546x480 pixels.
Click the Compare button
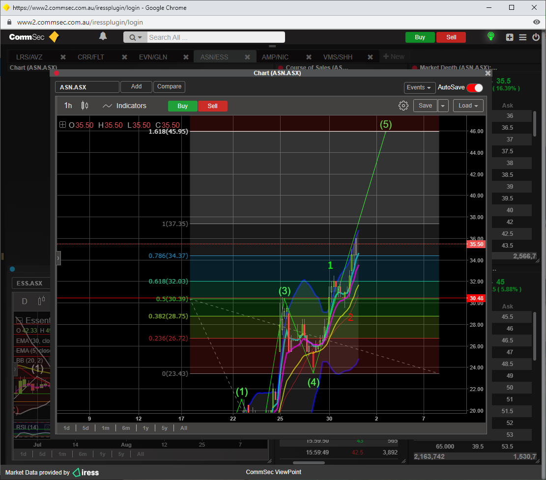click(169, 87)
